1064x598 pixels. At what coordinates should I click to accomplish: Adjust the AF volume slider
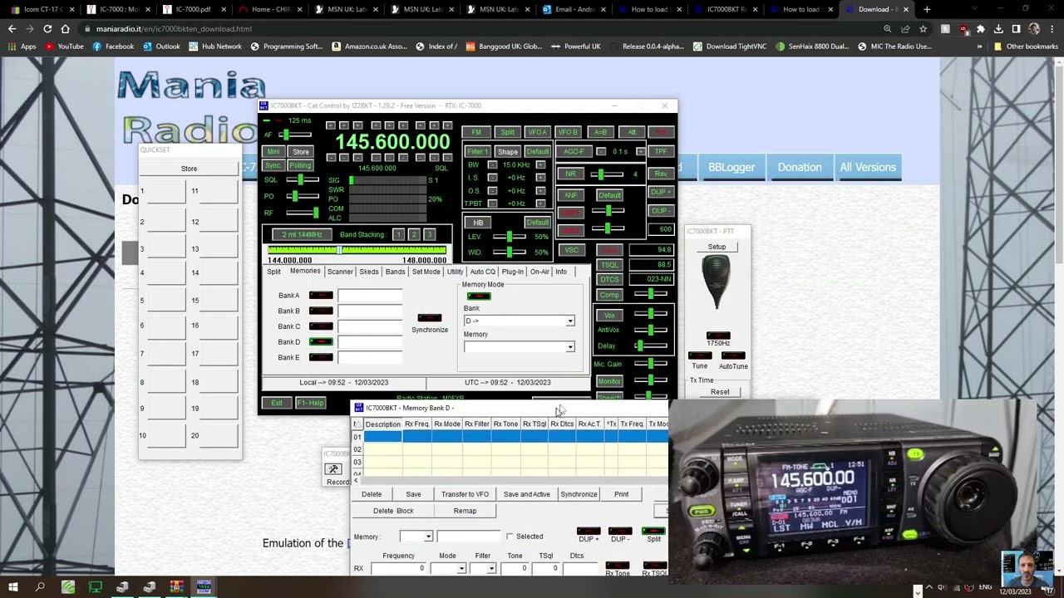click(294, 135)
